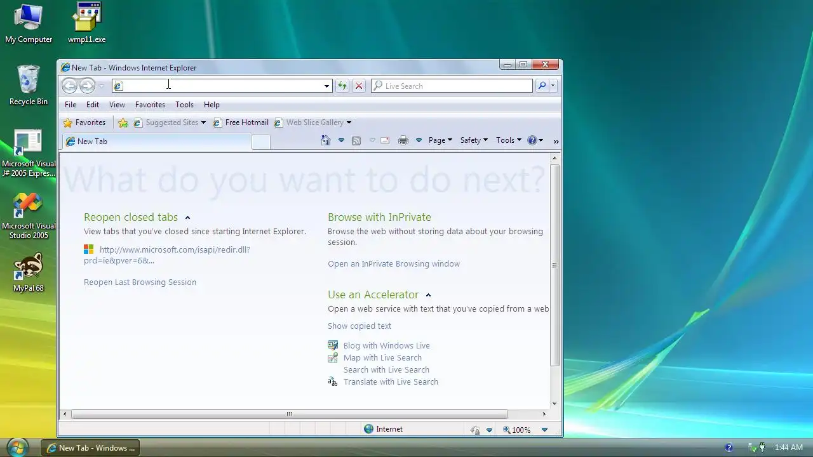This screenshot has height=457, width=813.
Task: Open the File menu
Action: (x=71, y=105)
